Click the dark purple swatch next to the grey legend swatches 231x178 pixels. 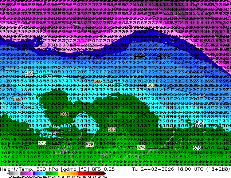21,173
